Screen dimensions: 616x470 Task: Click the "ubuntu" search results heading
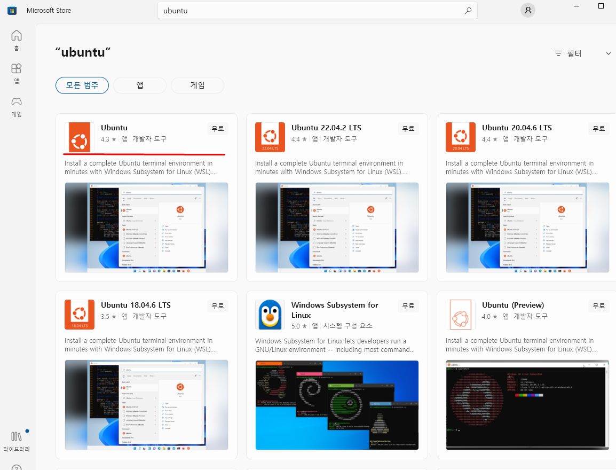pyautogui.click(x=83, y=52)
